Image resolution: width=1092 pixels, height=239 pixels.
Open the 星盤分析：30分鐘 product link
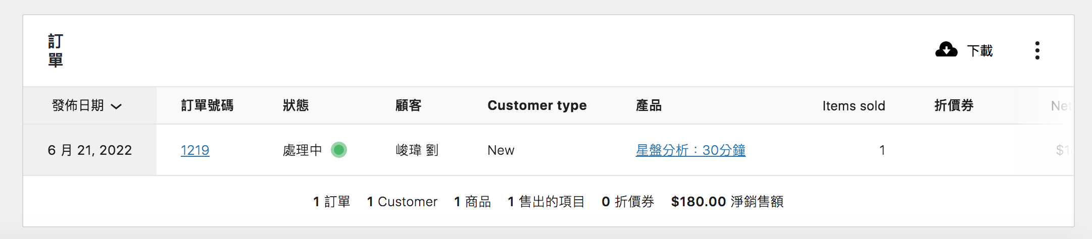click(x=690, y=150)
